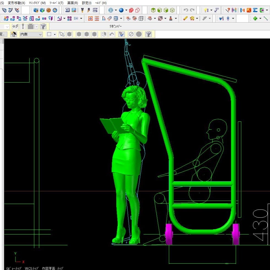Click the yellow pencil icon
270x270 pixels.
[x=185, y=18]
